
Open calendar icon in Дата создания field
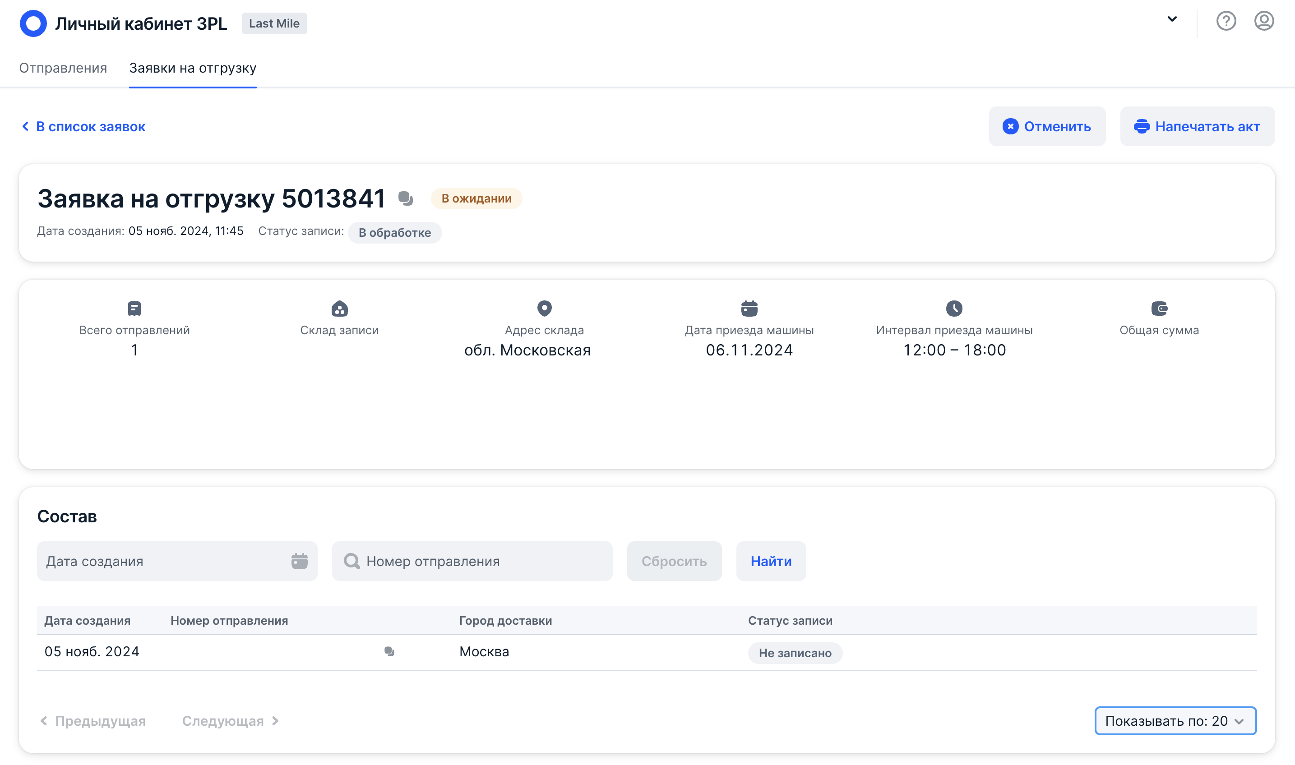click(300, 561)
